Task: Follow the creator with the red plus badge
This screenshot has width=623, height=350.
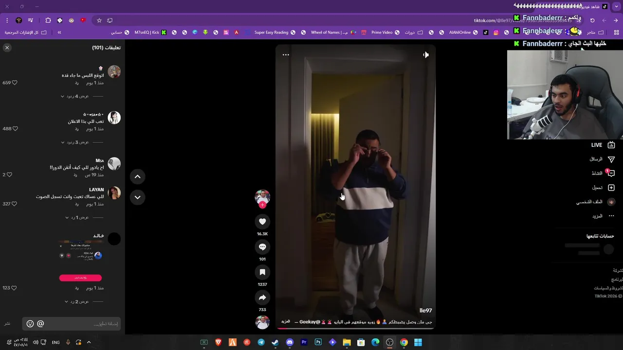Action: tap(262, 205)
